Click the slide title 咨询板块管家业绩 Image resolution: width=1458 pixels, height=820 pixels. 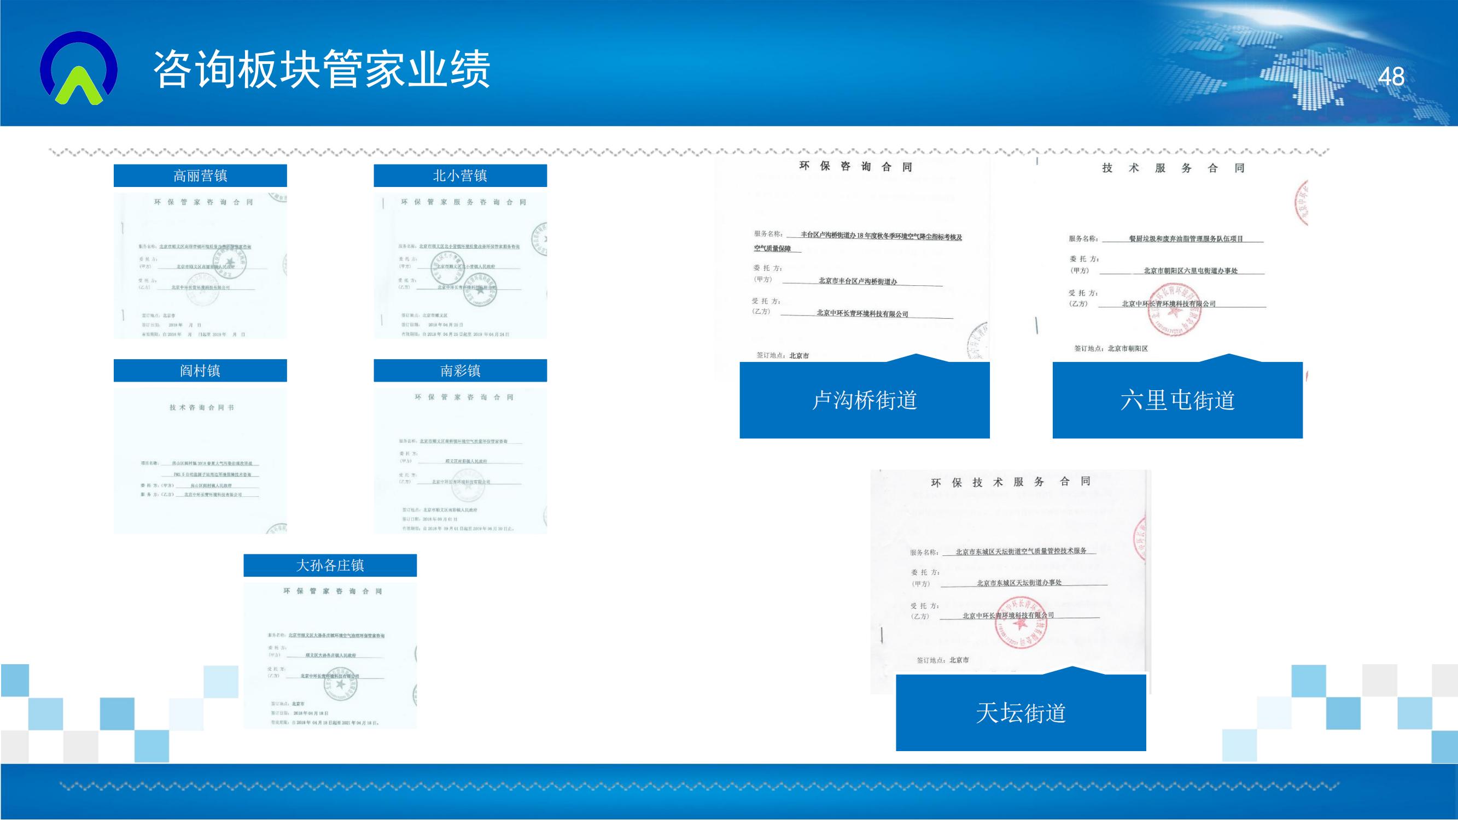(x=322, y=69)
